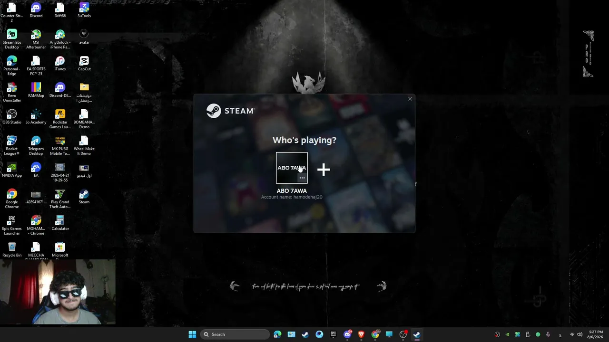This screenshot has height=342, width=609.
Task: Open Microsoft Edge from the taskbar
Action: [277, 334]
